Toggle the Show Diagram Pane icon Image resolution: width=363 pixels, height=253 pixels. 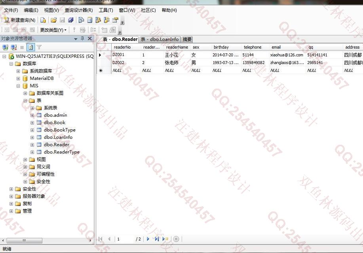[7, 30]
